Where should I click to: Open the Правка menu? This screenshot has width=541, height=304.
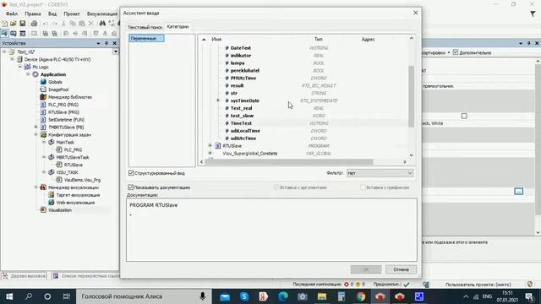33,14
